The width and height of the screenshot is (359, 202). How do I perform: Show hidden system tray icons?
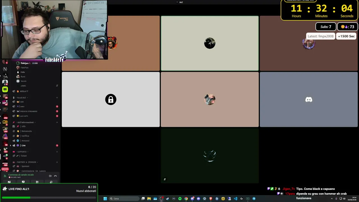point(332,199)
